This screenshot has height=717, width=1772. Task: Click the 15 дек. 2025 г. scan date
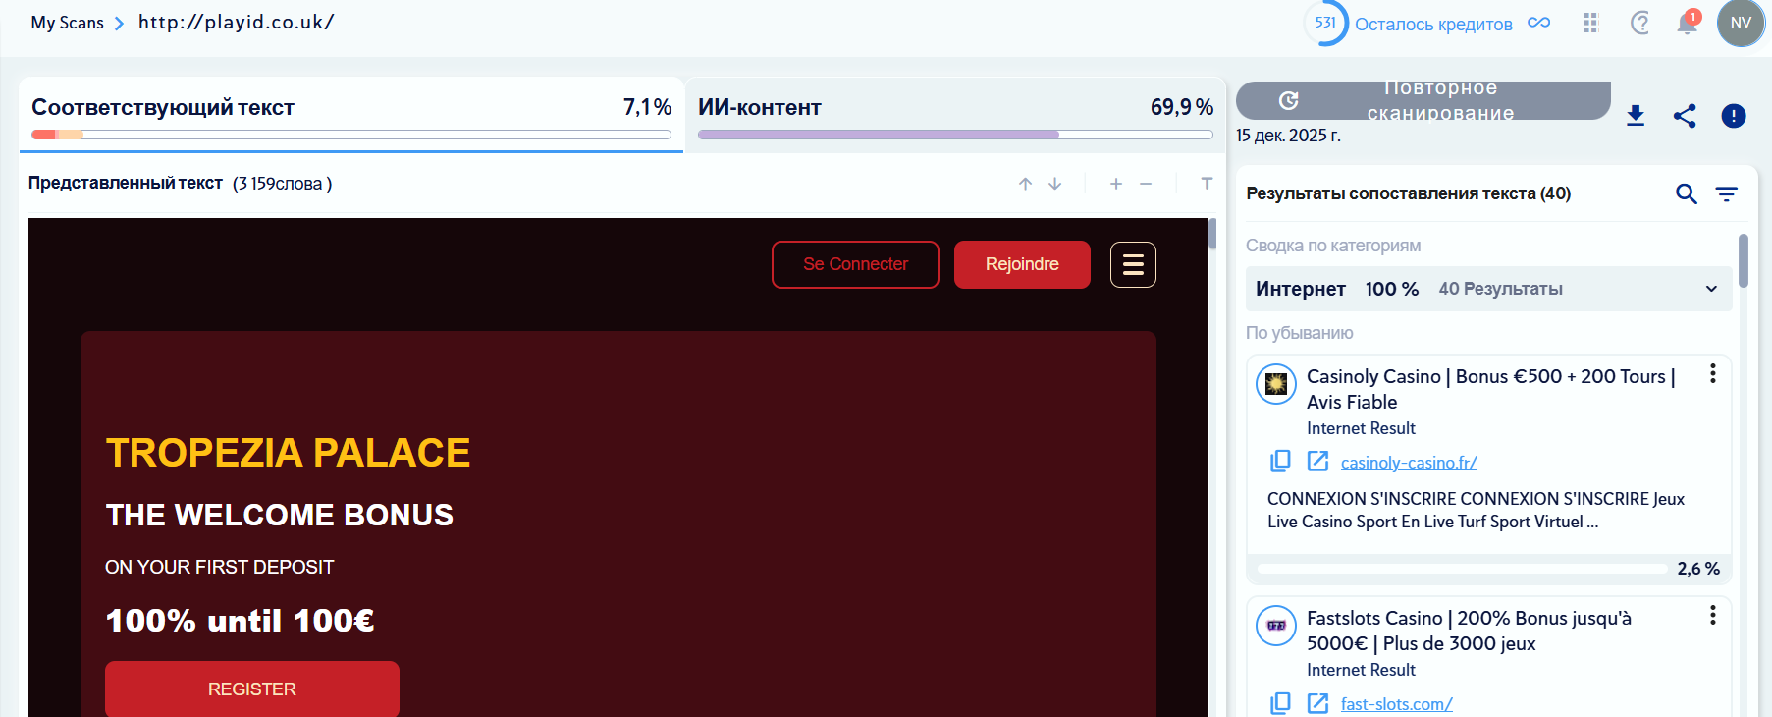[1288, 136]
